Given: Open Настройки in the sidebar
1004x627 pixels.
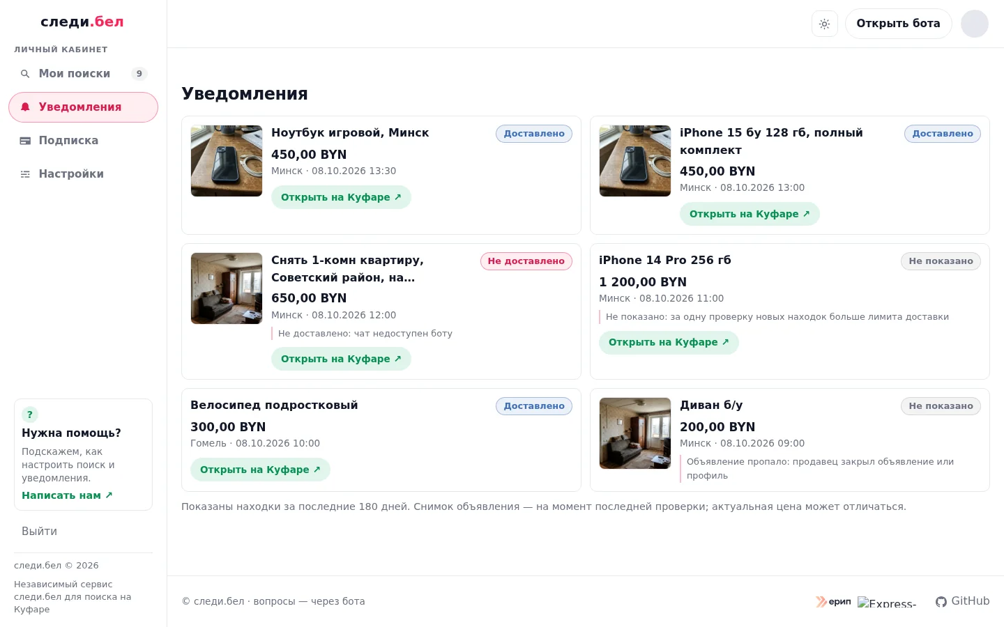Looking at the screenshot, I should [83, 174].
